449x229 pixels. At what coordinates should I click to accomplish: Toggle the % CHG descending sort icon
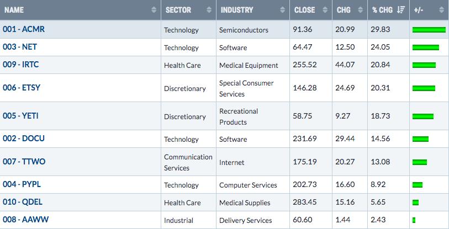point(401,10)
